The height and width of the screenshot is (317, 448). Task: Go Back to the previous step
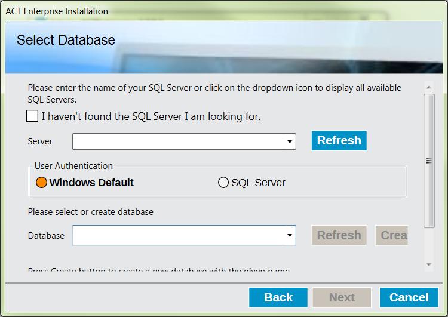[278, 297]
